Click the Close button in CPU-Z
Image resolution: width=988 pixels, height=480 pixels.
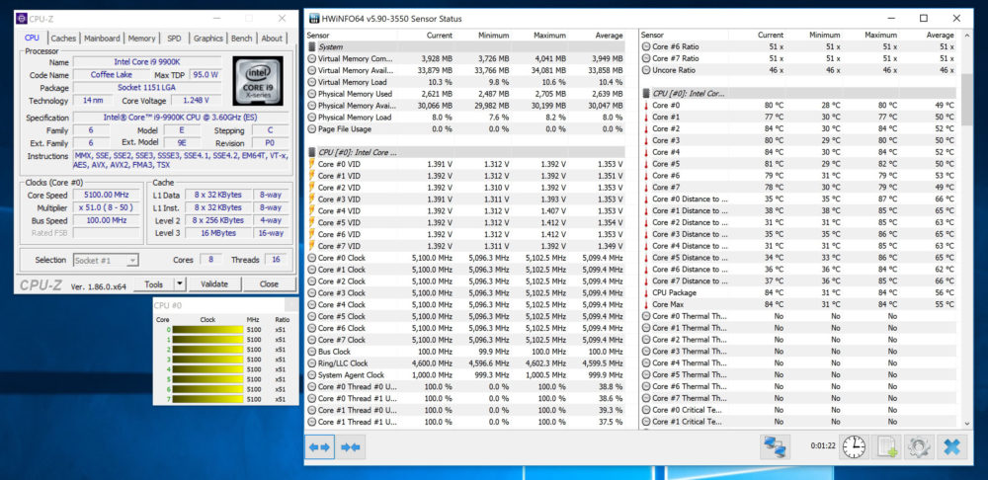click(269, 284)
